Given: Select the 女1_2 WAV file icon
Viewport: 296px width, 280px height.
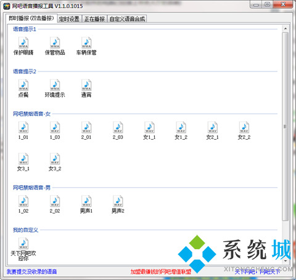Looking at the screenshot, I should [181, 127].
